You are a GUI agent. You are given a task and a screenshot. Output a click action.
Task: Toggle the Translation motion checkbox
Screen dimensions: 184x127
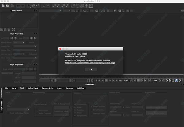click(x=75, y=104)
